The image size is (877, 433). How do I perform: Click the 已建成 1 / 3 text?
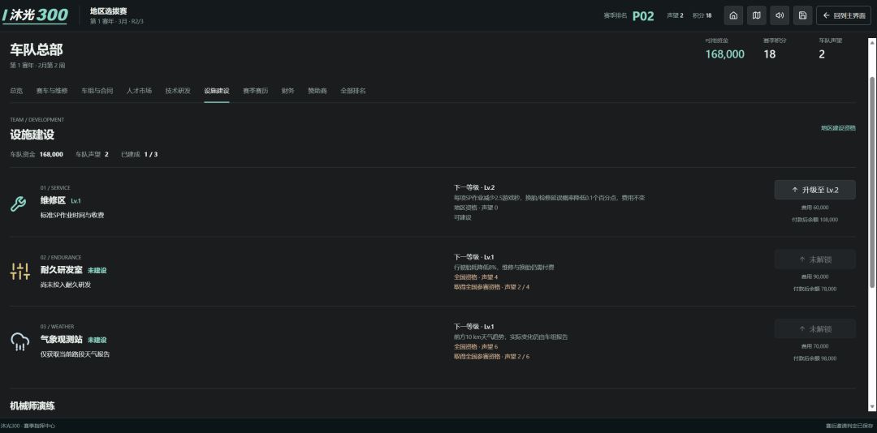point(140,154)
